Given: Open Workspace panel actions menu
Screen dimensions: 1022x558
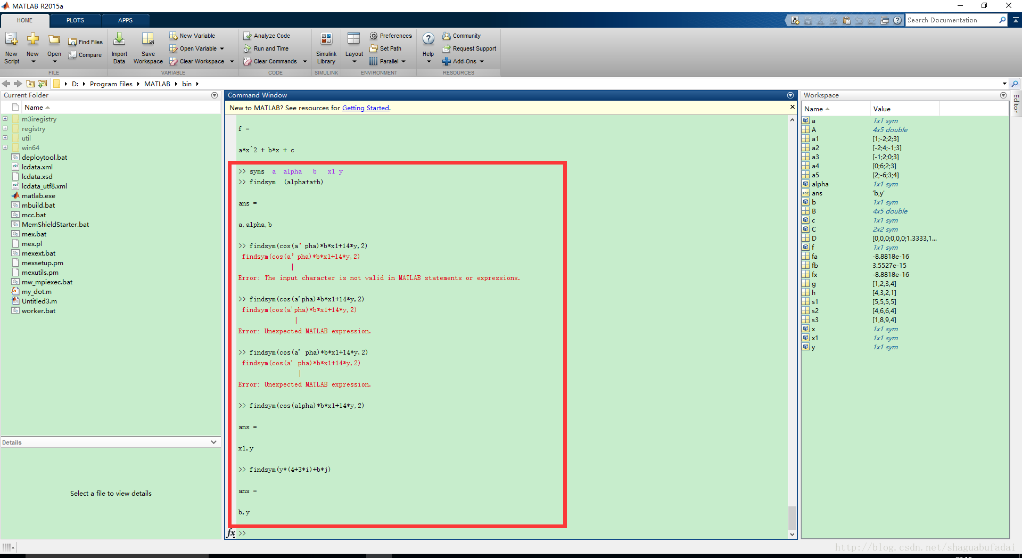Looking at the screenshot, I should (1003, 95).
